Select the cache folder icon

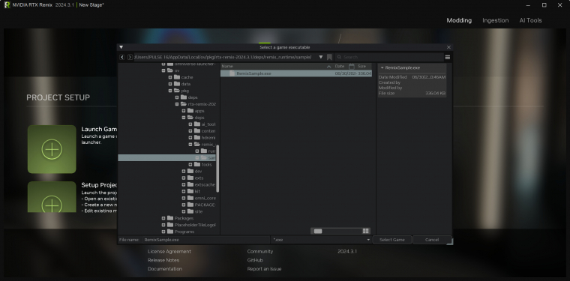[177, 77]
